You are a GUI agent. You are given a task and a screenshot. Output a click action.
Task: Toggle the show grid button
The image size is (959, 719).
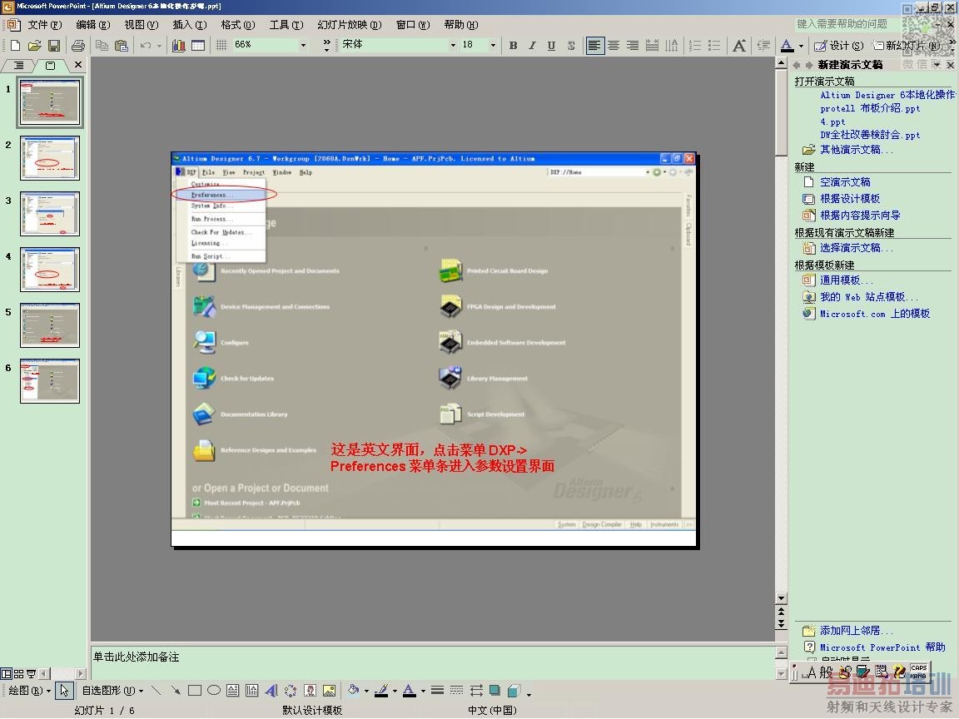point(221,46)
